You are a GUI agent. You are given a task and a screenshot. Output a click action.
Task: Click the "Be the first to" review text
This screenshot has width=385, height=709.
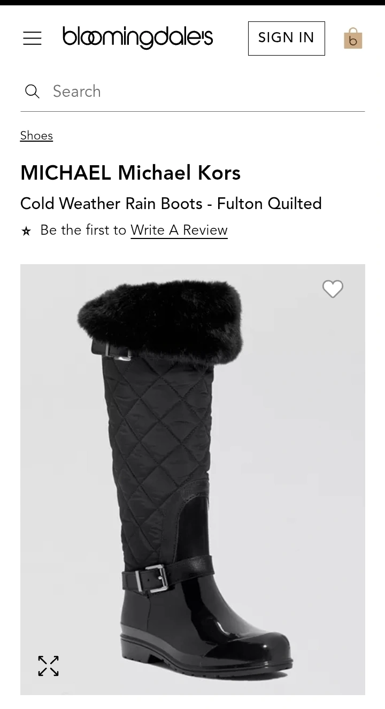pos(83,230)
